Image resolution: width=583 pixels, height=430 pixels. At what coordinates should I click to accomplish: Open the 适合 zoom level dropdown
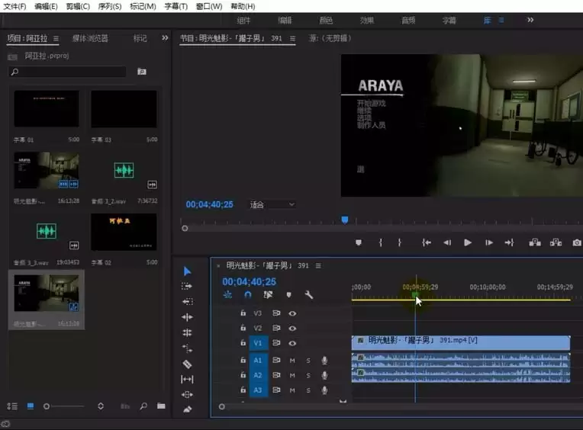(x=272, y=204)
